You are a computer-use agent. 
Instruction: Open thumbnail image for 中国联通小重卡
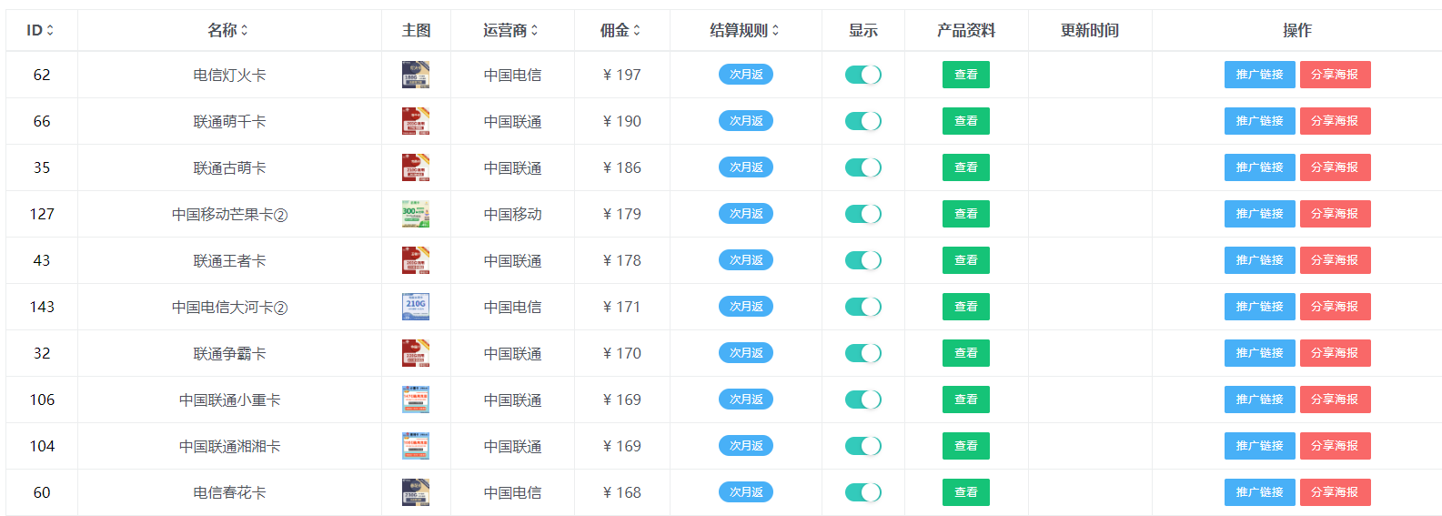coord(416,400)
